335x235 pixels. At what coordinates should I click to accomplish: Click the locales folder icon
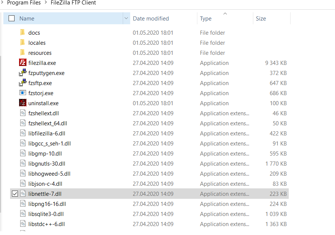[x=22, y=43]
